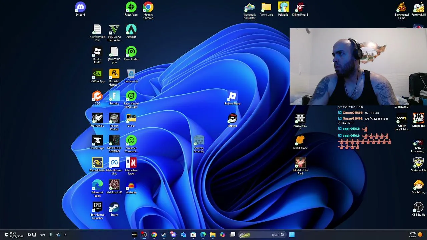Click the Audacity desktop icon
Image resolution: width=427 pixels, height=240 pixels.
click(131, 187)
